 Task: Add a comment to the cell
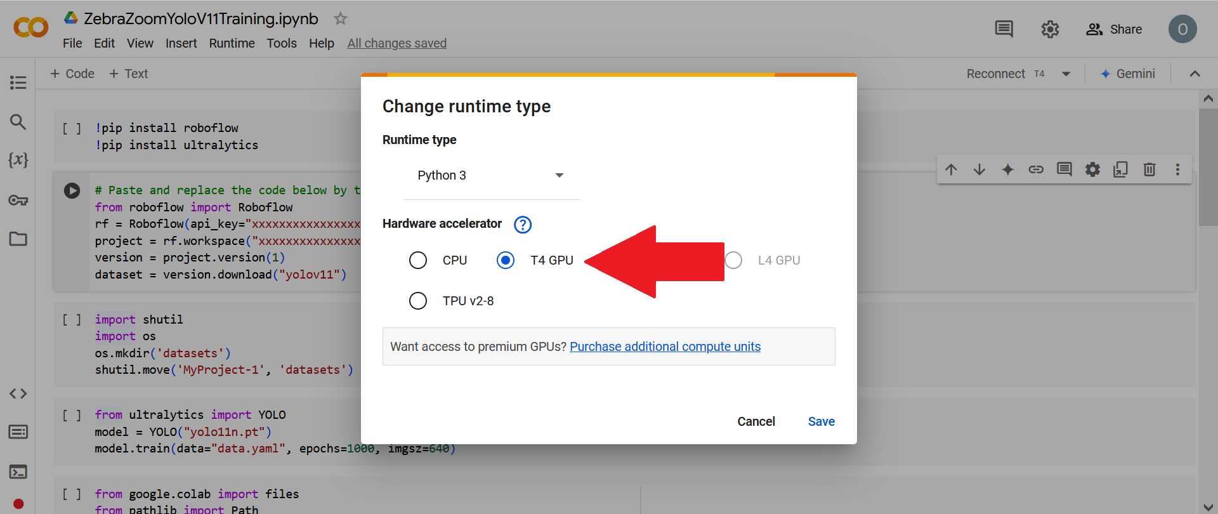tap(1064, 169)
